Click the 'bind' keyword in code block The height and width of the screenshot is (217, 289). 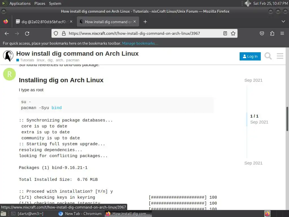(56, 108)
